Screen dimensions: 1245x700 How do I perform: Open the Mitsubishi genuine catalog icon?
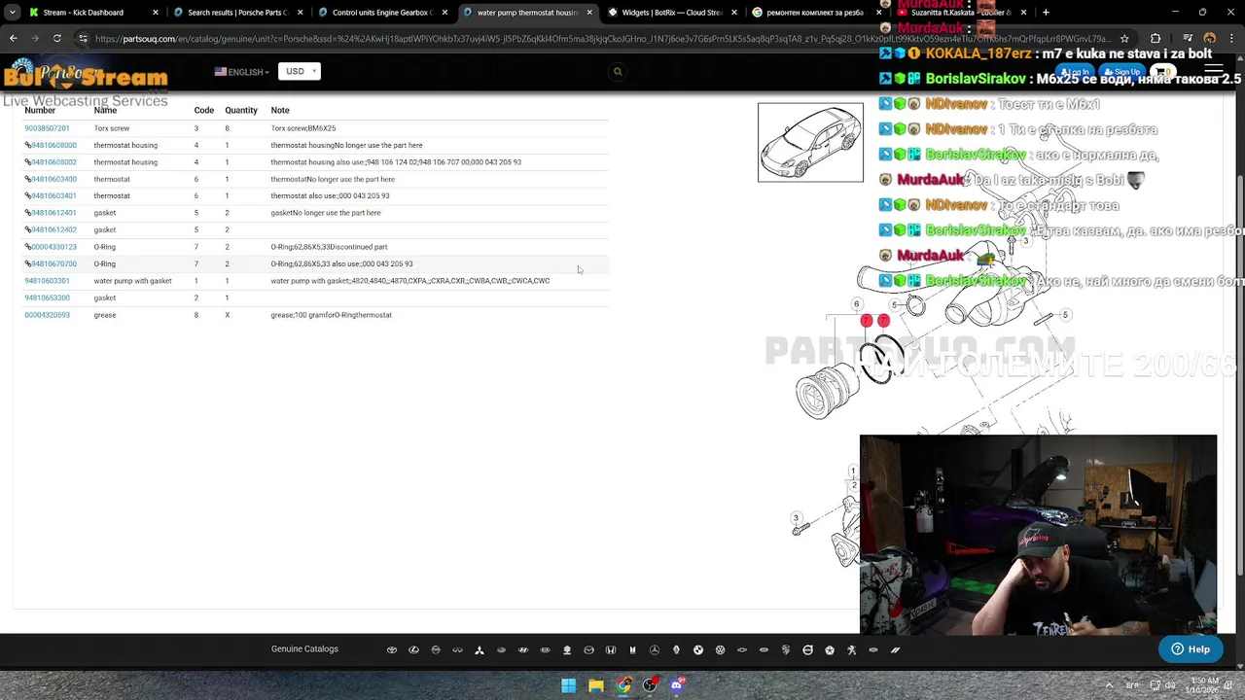click(x=480, y=649)
